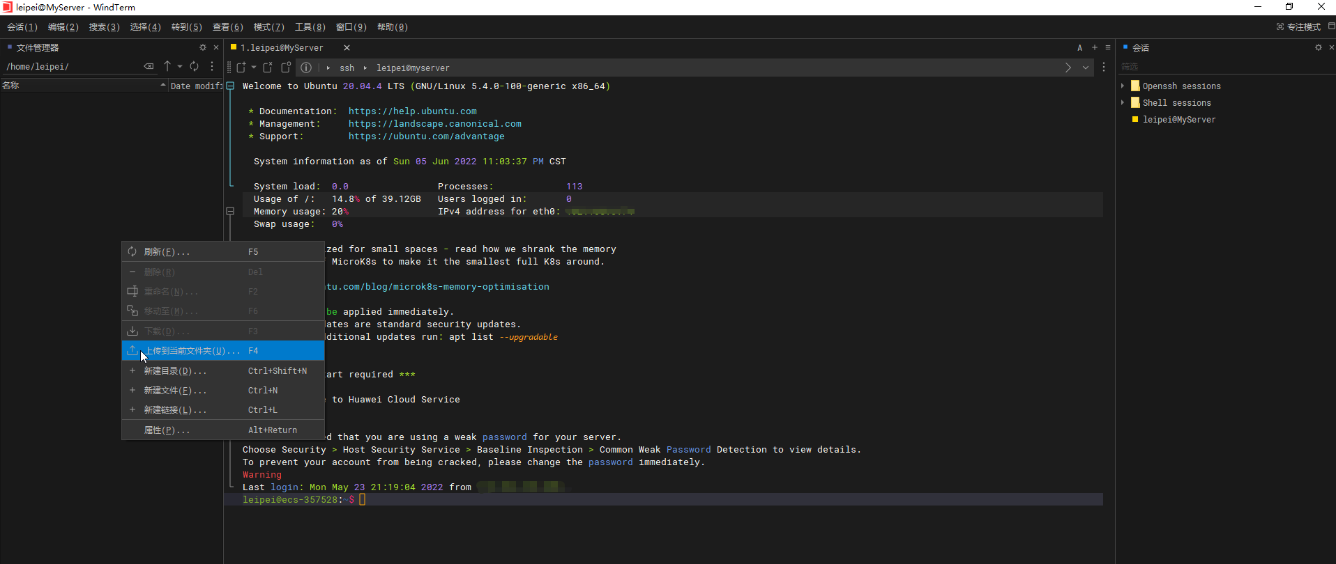Sort by 名称 column header
1336x564 pixels.
pos(84,85)
